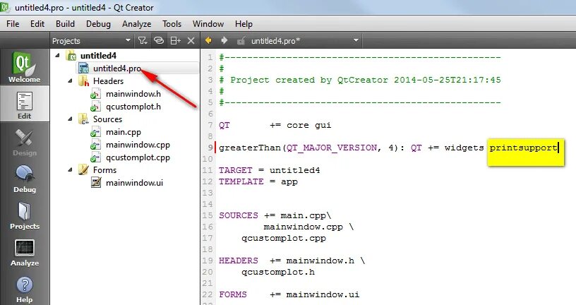Click the TEMPLATE = app line
The width and height of the screenshot is (576, 305).
(258, 181)
